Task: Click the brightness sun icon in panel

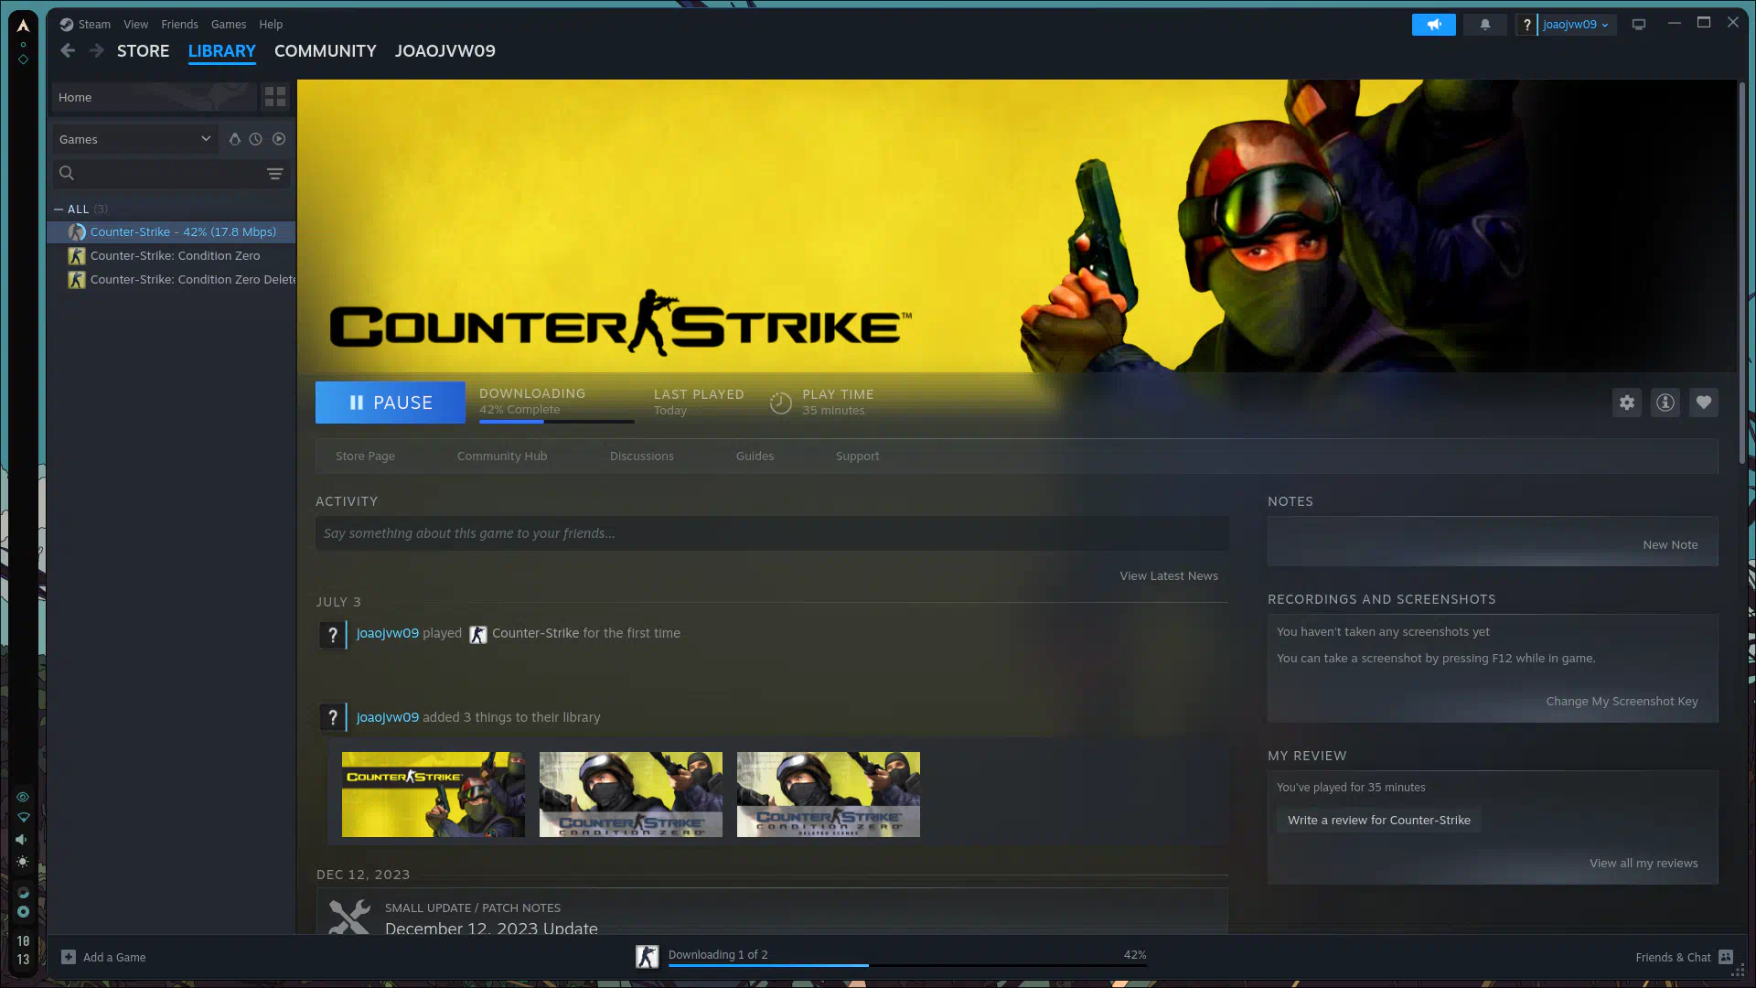Action: 23,862
